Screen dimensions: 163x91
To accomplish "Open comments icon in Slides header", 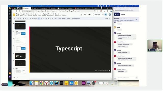I will coord(85,15).
